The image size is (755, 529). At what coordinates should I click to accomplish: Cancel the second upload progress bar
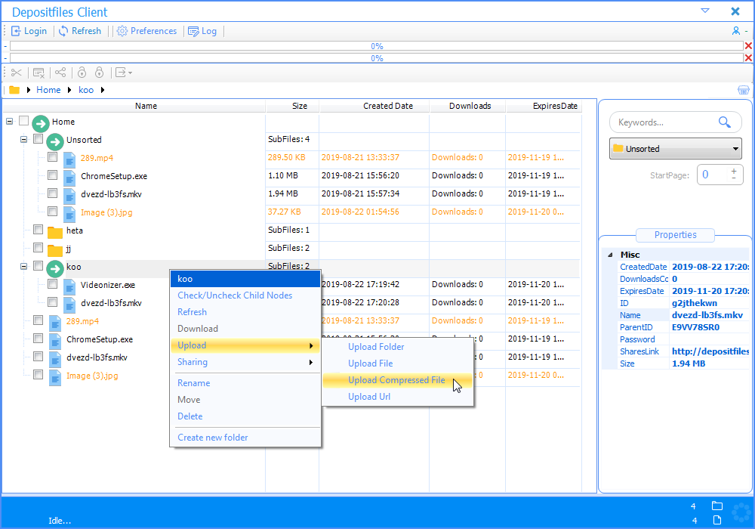pyautogui.click(x=748, y=58)
